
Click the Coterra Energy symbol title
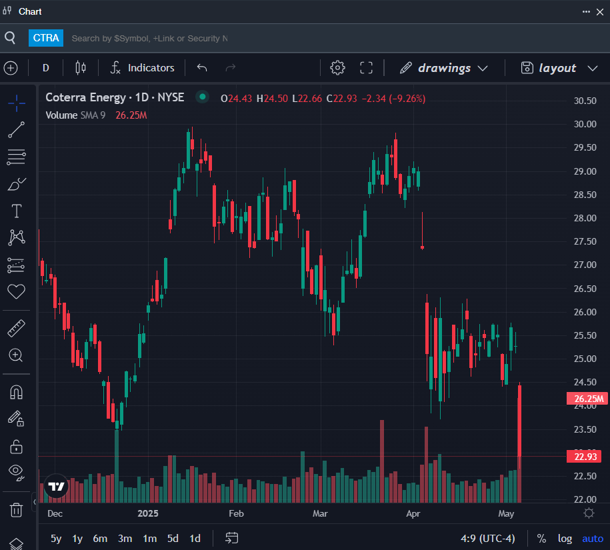[115, 97]
